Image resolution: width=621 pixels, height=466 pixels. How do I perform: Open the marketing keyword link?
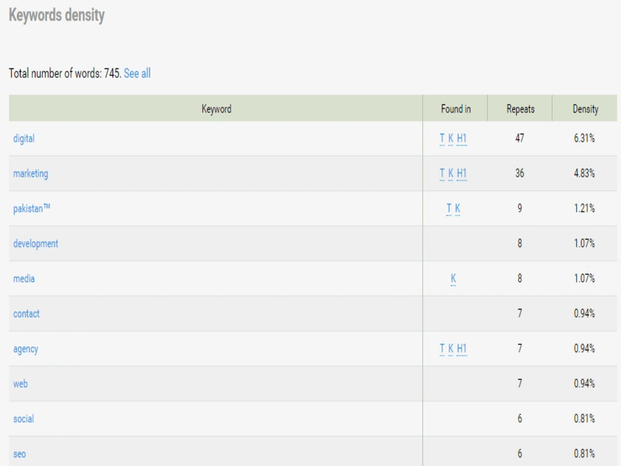coord(30,173)
